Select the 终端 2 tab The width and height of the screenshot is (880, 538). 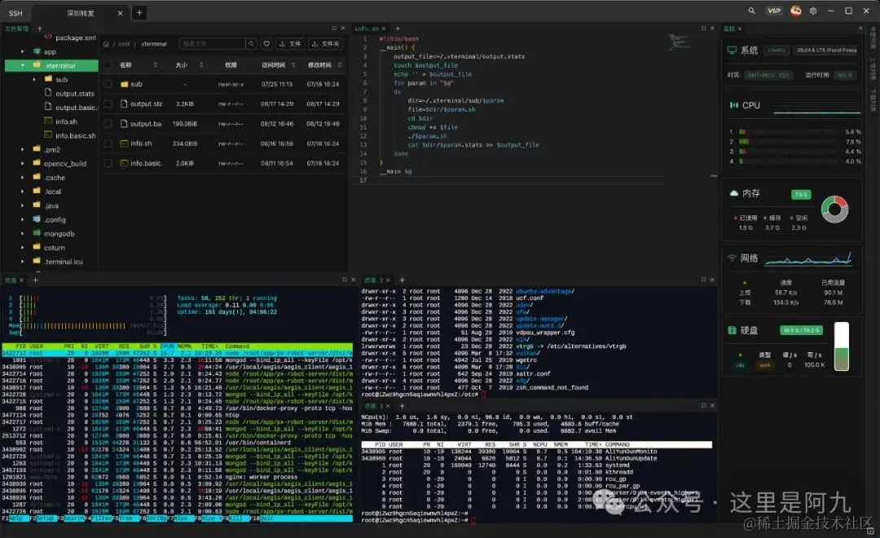click(374, 280)
